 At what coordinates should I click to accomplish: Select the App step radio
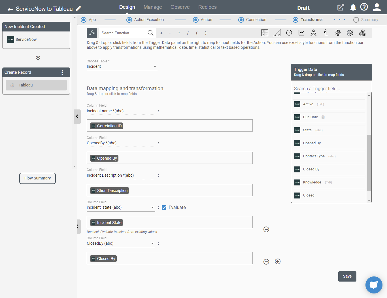(x=84, y=20)
